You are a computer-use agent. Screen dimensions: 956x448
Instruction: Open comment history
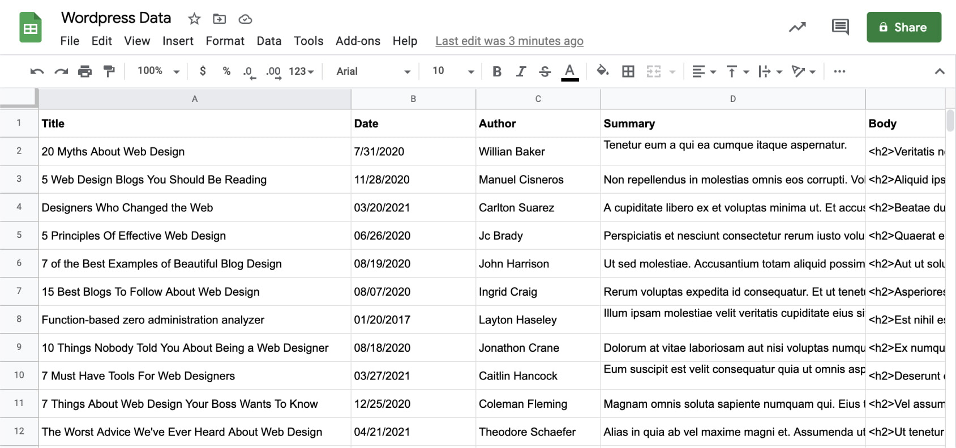pos(840,27)
